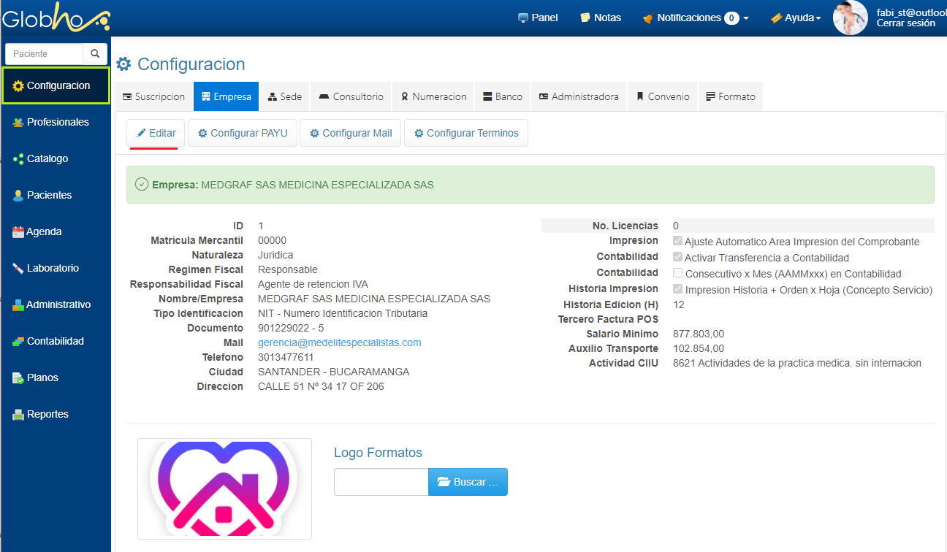The image size is (947, 552).
Task: Open the user profile avatar menu
Action: [x=850, y=18]
